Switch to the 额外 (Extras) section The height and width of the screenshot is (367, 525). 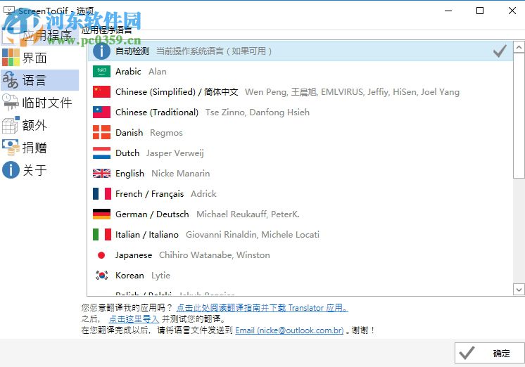click(39, 125)
